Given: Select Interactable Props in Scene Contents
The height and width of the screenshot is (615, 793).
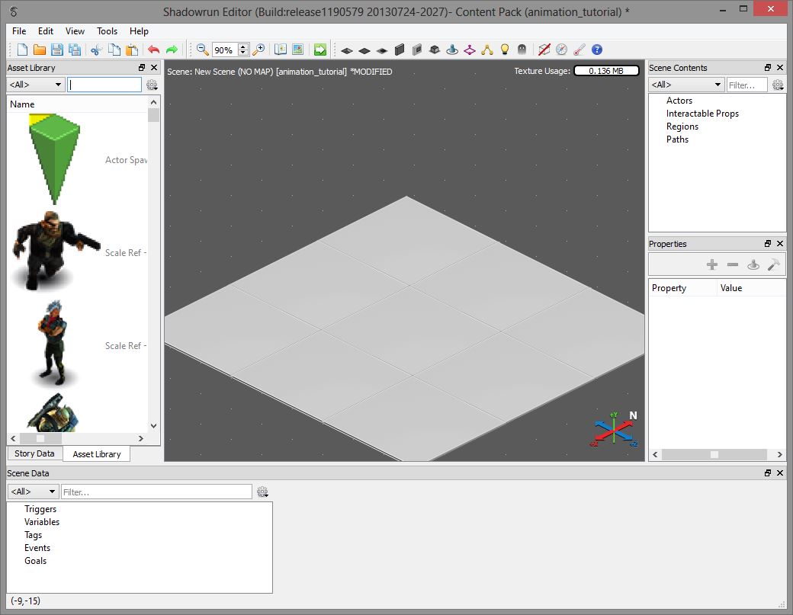Looking at the screenshot, I should pos(702,114).
